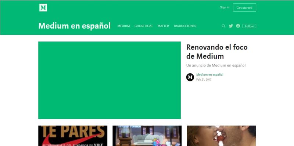
Task: Click the Sign in link
Action: 225,7
